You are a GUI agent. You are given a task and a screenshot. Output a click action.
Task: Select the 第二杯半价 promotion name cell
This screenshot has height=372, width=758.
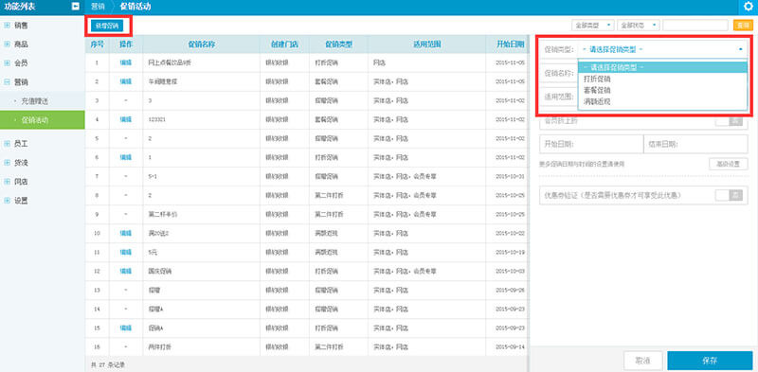click(x=201, y=214)
